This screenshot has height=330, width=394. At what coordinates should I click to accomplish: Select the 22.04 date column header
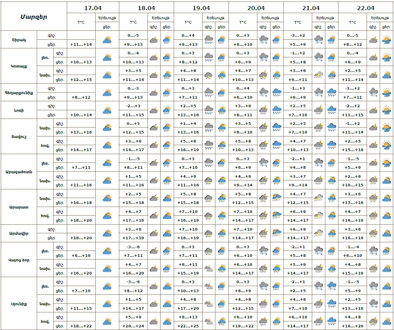(x=365, y=8)
